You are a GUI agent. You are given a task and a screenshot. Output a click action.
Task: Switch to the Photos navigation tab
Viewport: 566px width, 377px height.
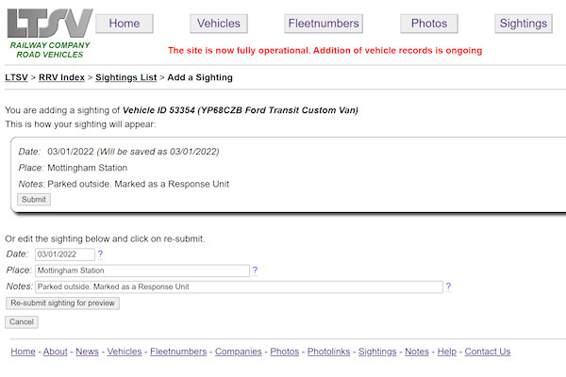[428, 24]
